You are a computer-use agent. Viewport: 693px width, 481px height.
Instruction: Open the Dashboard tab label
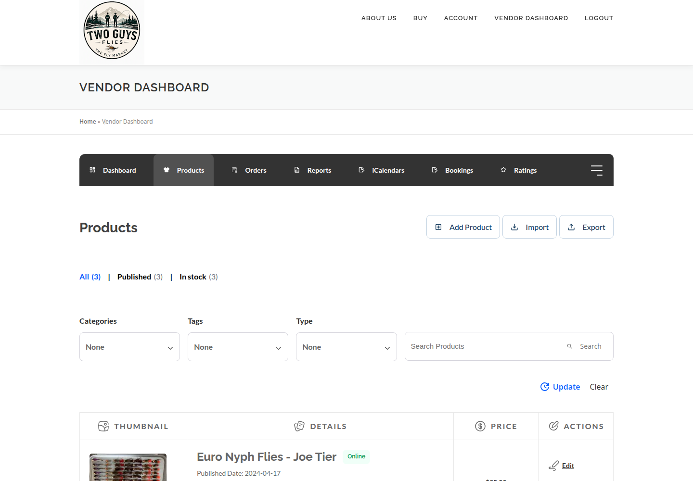(x=119, y=170)
